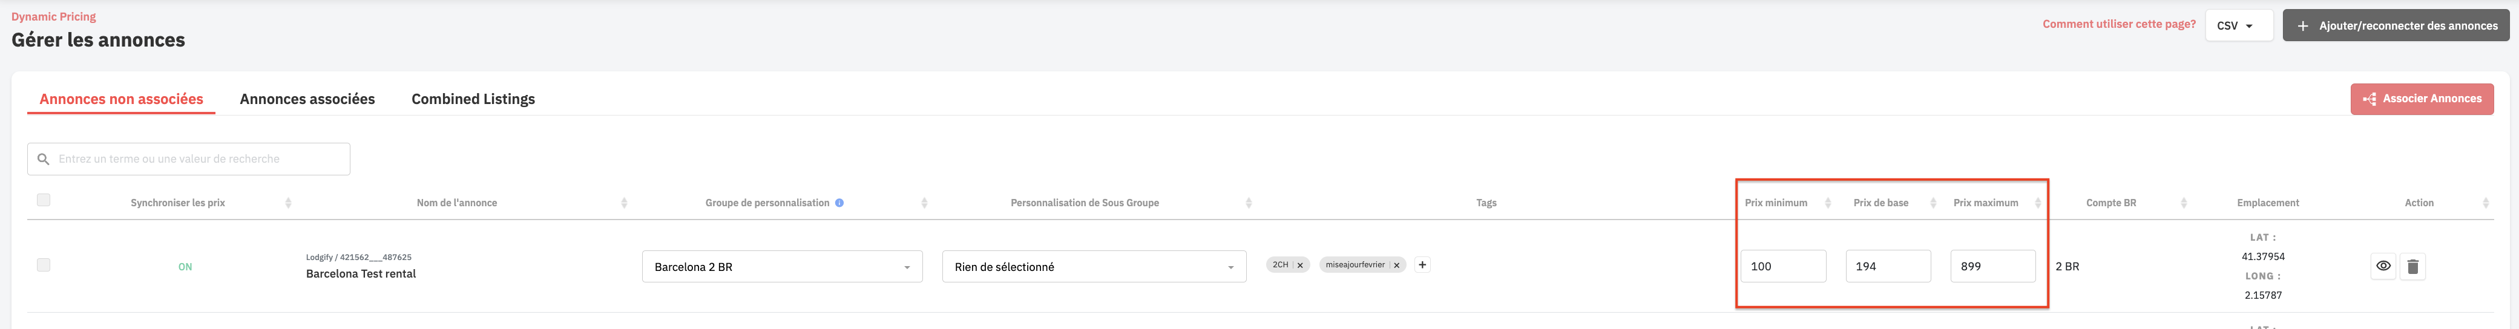Click the 2 BR account value
The height and width of the screenshot is (329, 2519).
click(x=2067, y=267)
